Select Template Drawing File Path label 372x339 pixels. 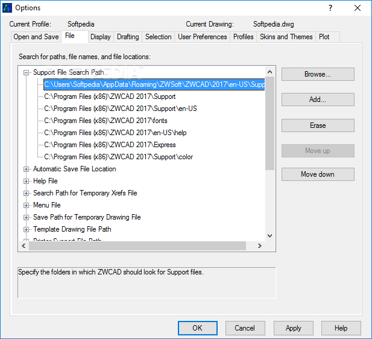click(72, 230)
